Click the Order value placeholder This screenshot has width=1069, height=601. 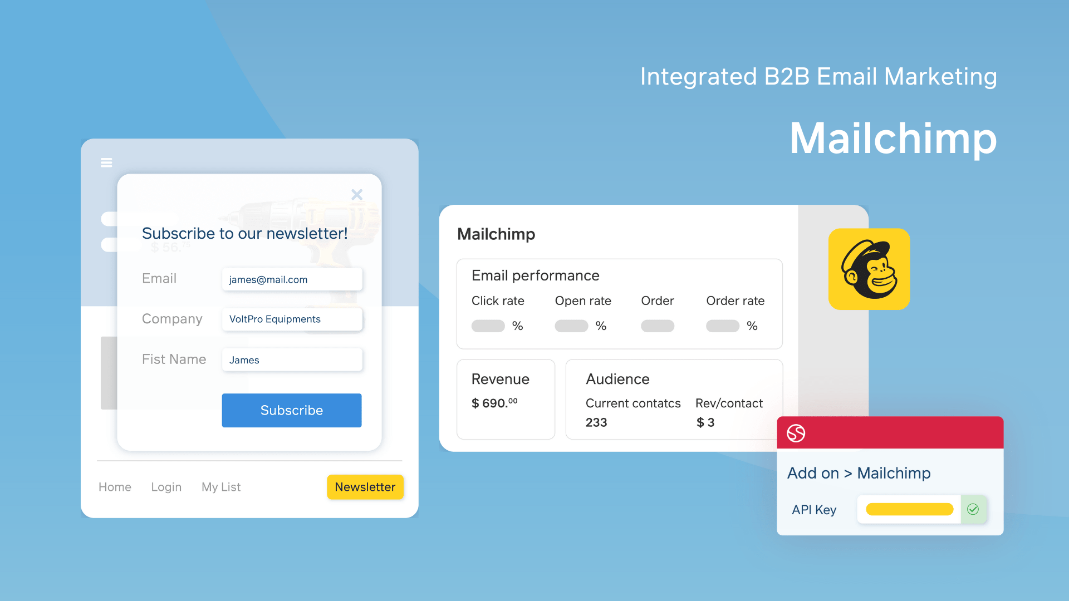[658, 326]
